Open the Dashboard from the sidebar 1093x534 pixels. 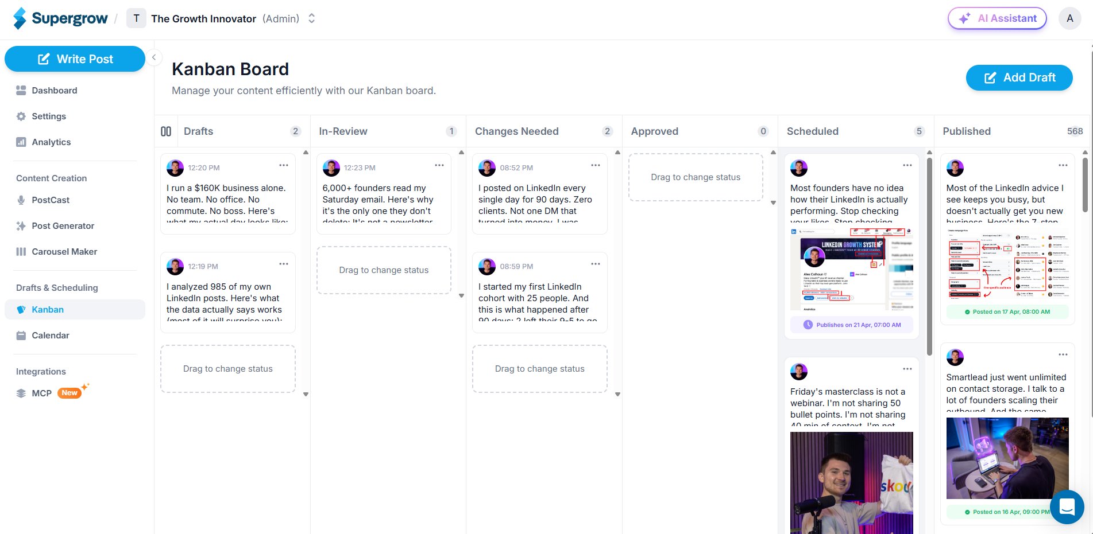(55, 90)
